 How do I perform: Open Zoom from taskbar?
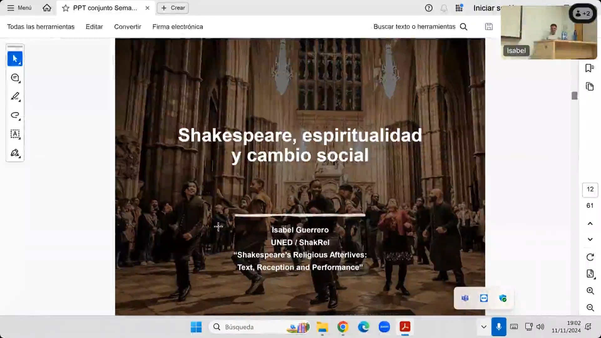tap(384, 327)
